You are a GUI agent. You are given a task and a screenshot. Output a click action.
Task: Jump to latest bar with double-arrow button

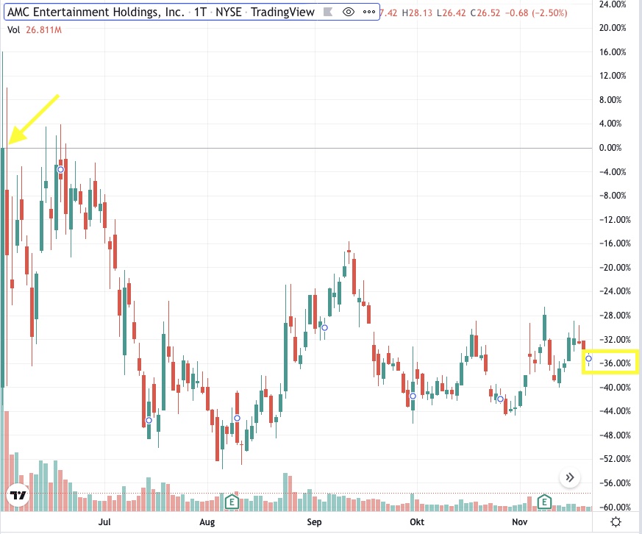pos(569,477)
